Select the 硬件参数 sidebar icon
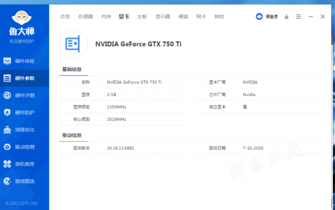Viewport: 335px width, 210px height. click(x=7, y=78)
